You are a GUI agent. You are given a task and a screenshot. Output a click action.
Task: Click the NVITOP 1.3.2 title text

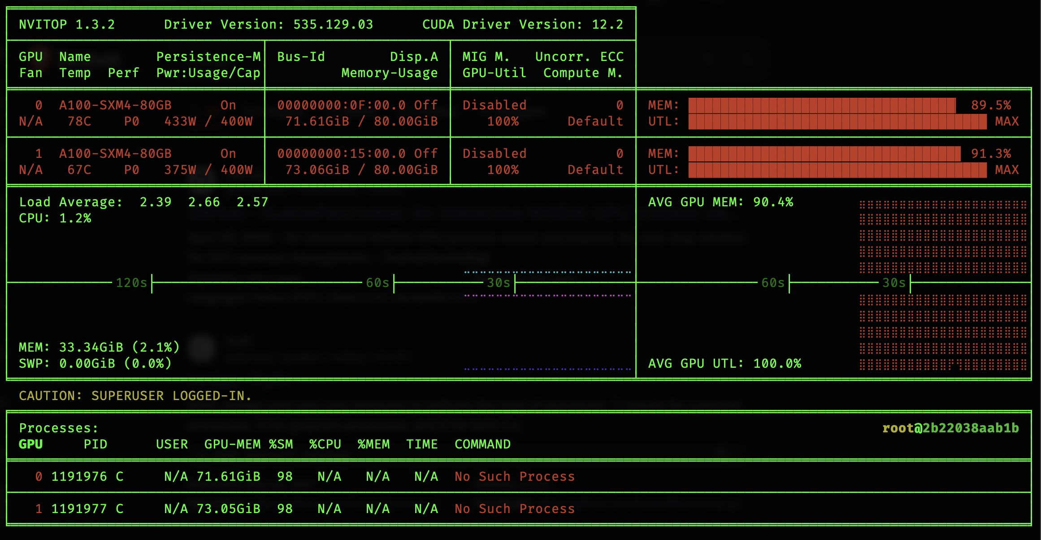(x=67, y=24)
